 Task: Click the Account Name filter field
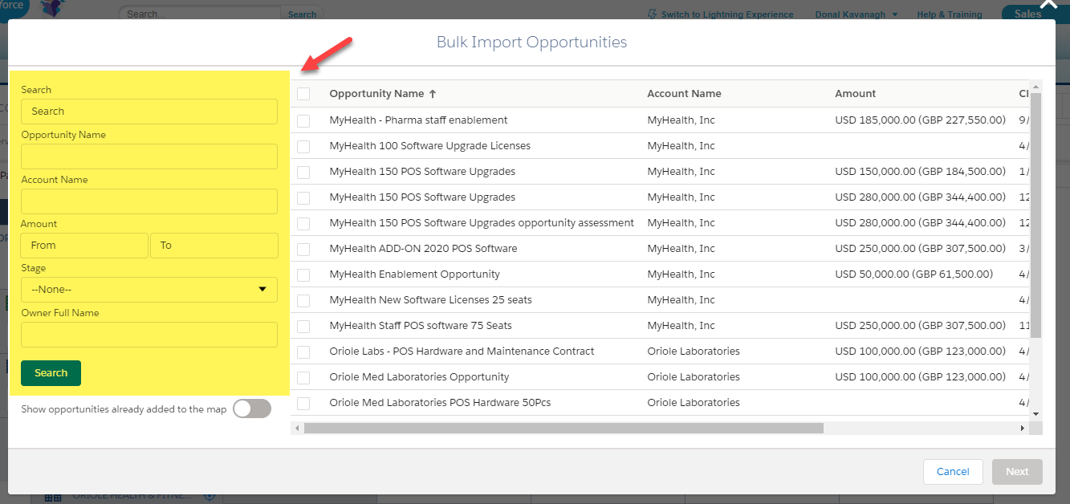pos(149,201)
